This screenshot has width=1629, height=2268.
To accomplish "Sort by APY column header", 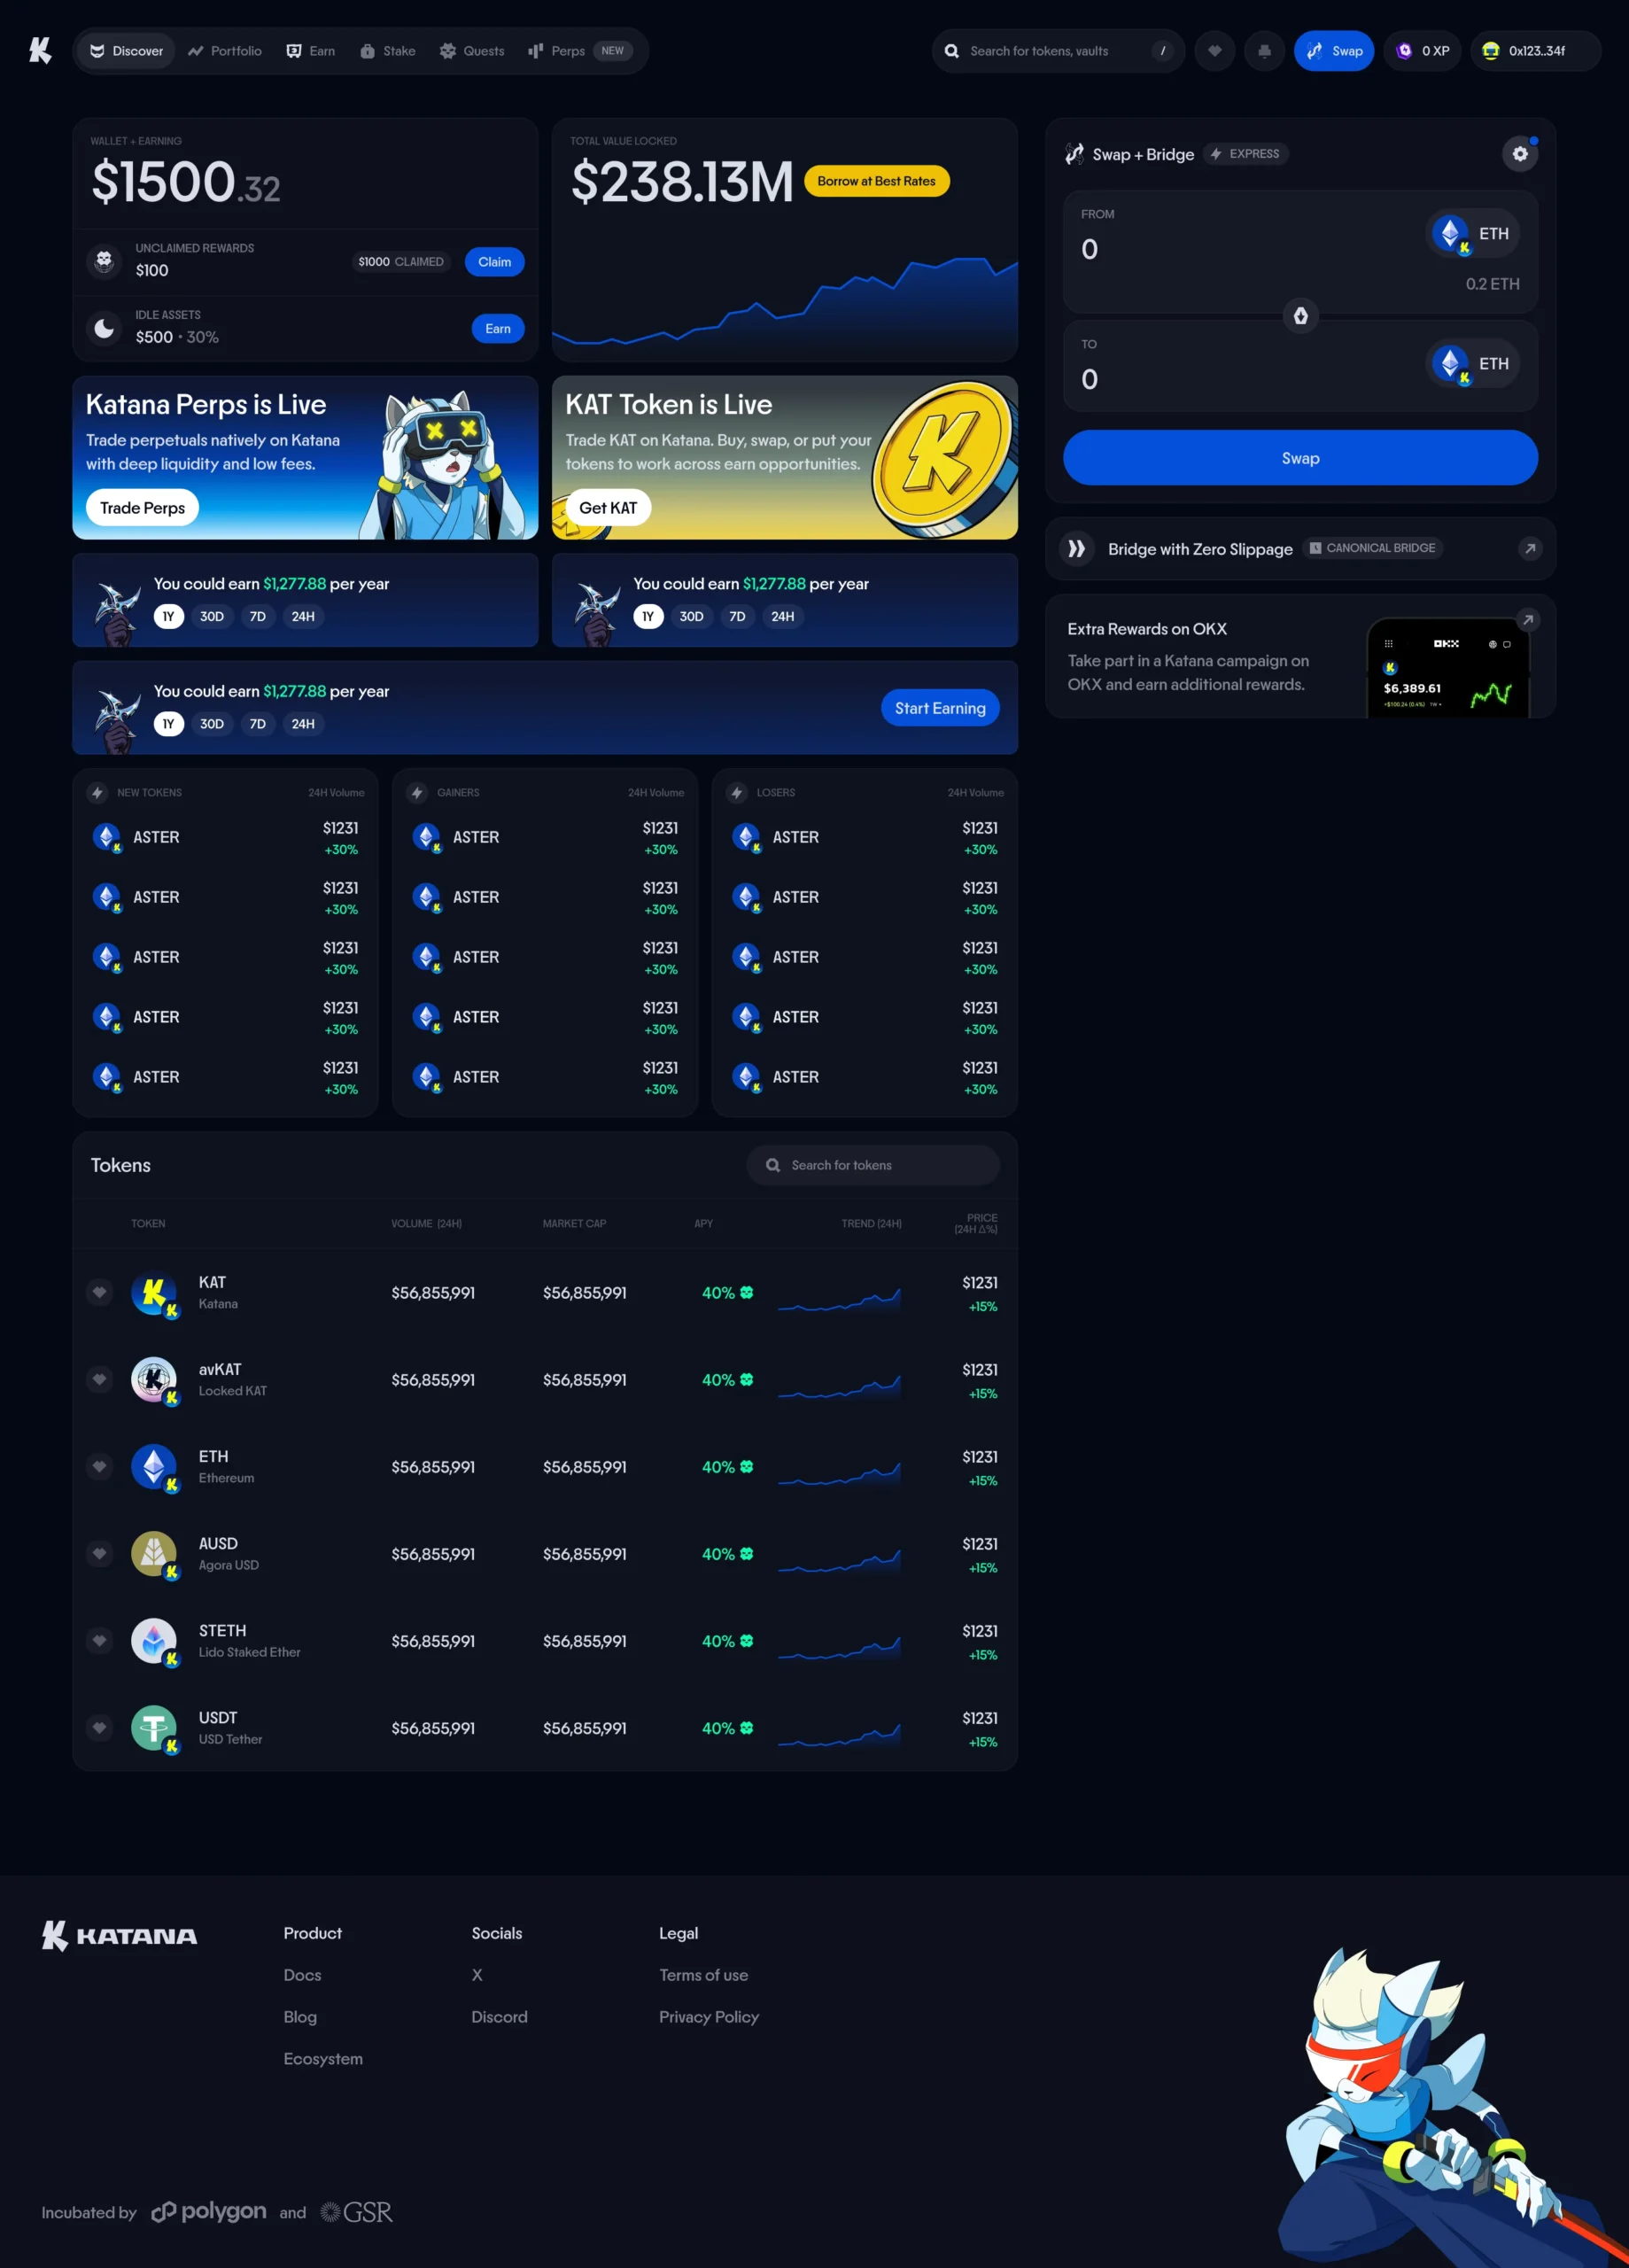I will pyautogui.click(x=703, y=1223).
